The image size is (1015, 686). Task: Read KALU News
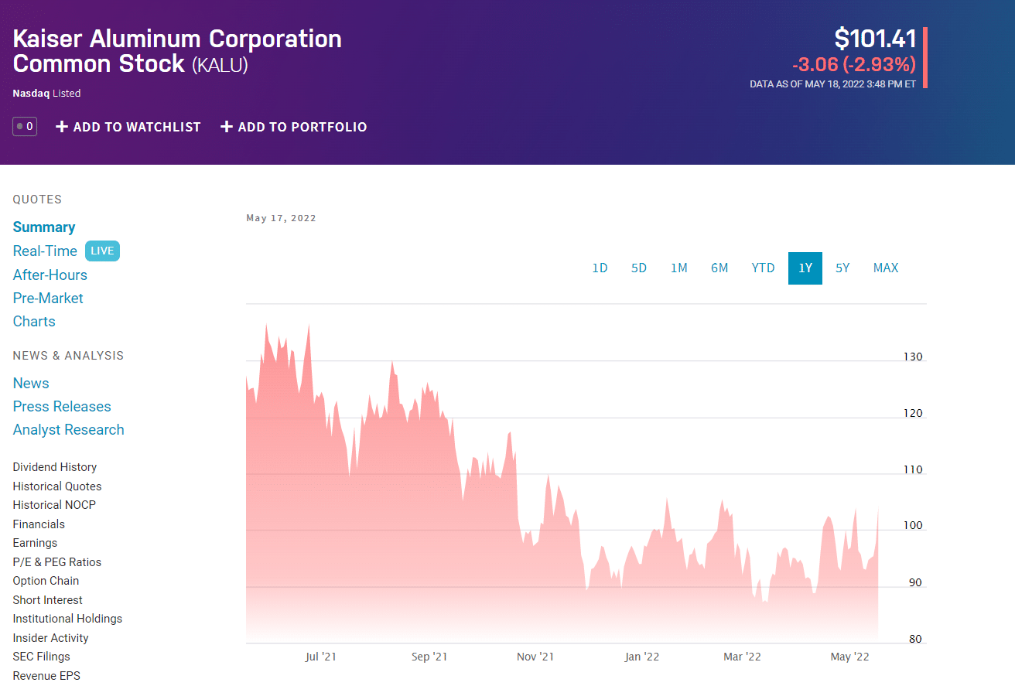click(31, 383)
